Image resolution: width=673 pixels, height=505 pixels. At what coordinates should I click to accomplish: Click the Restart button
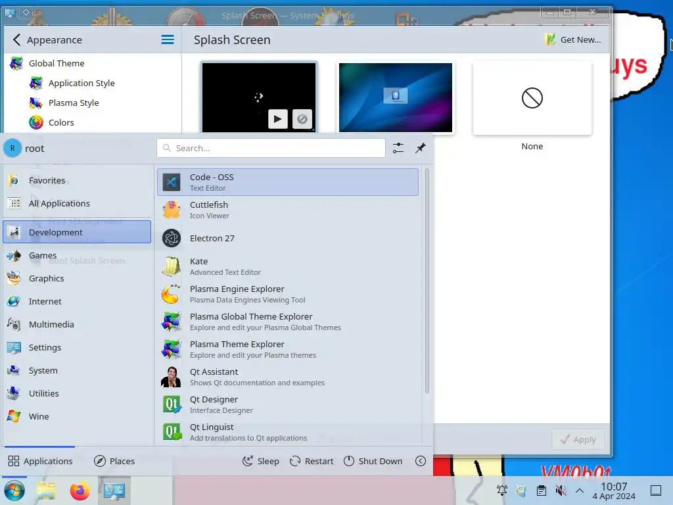[312, 461]
